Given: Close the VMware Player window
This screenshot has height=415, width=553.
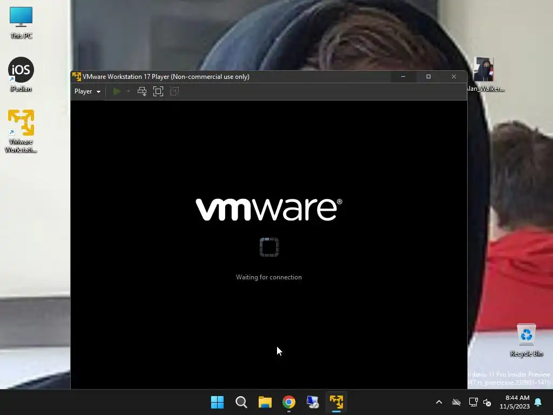Looking at the screenshot, I should pos(454,77).
